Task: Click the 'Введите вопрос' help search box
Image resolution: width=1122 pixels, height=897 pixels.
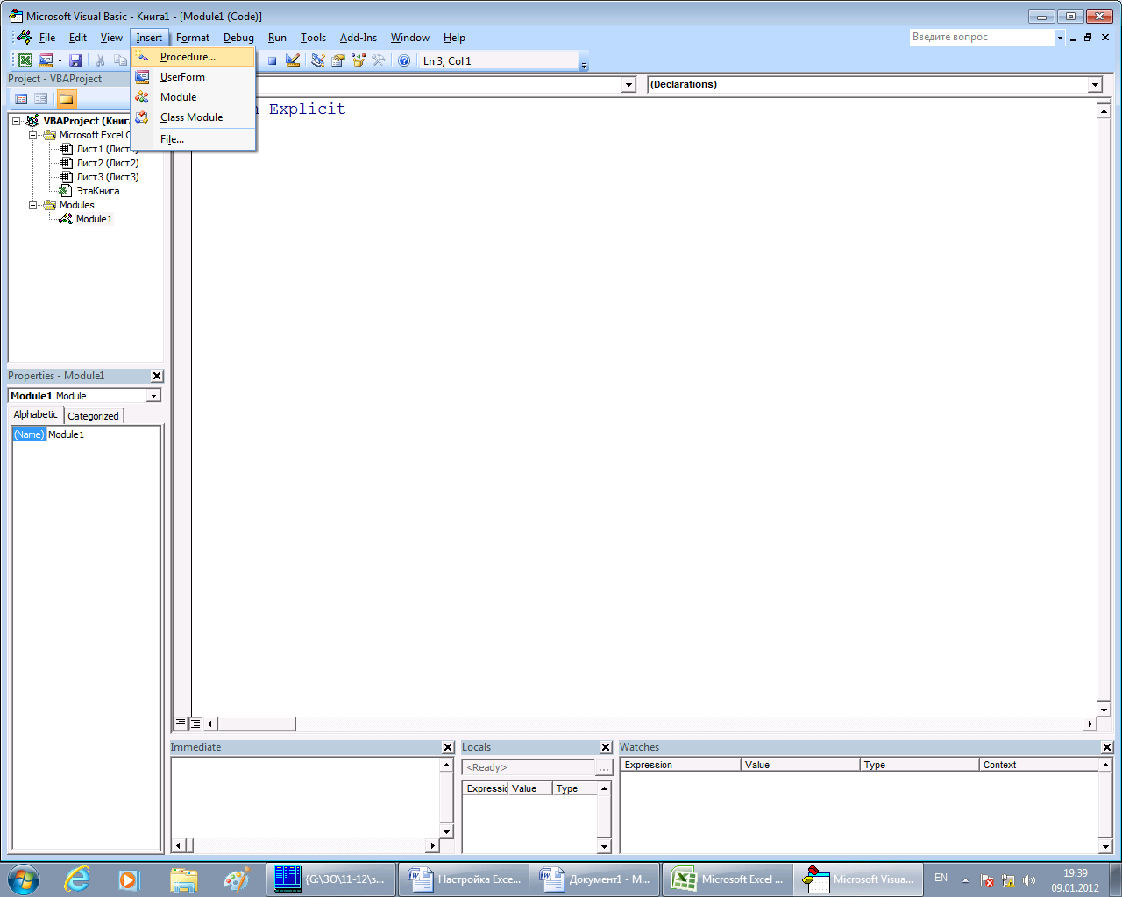Action: coord(981,38)
